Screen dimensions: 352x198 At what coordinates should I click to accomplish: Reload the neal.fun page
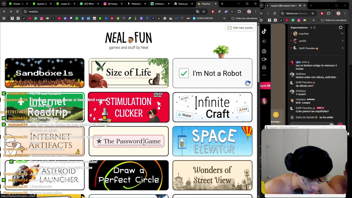point(17,12)
